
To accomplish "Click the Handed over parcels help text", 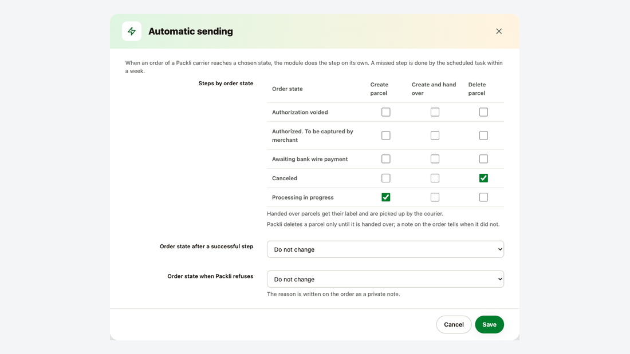I will click(x=355, y=213).
